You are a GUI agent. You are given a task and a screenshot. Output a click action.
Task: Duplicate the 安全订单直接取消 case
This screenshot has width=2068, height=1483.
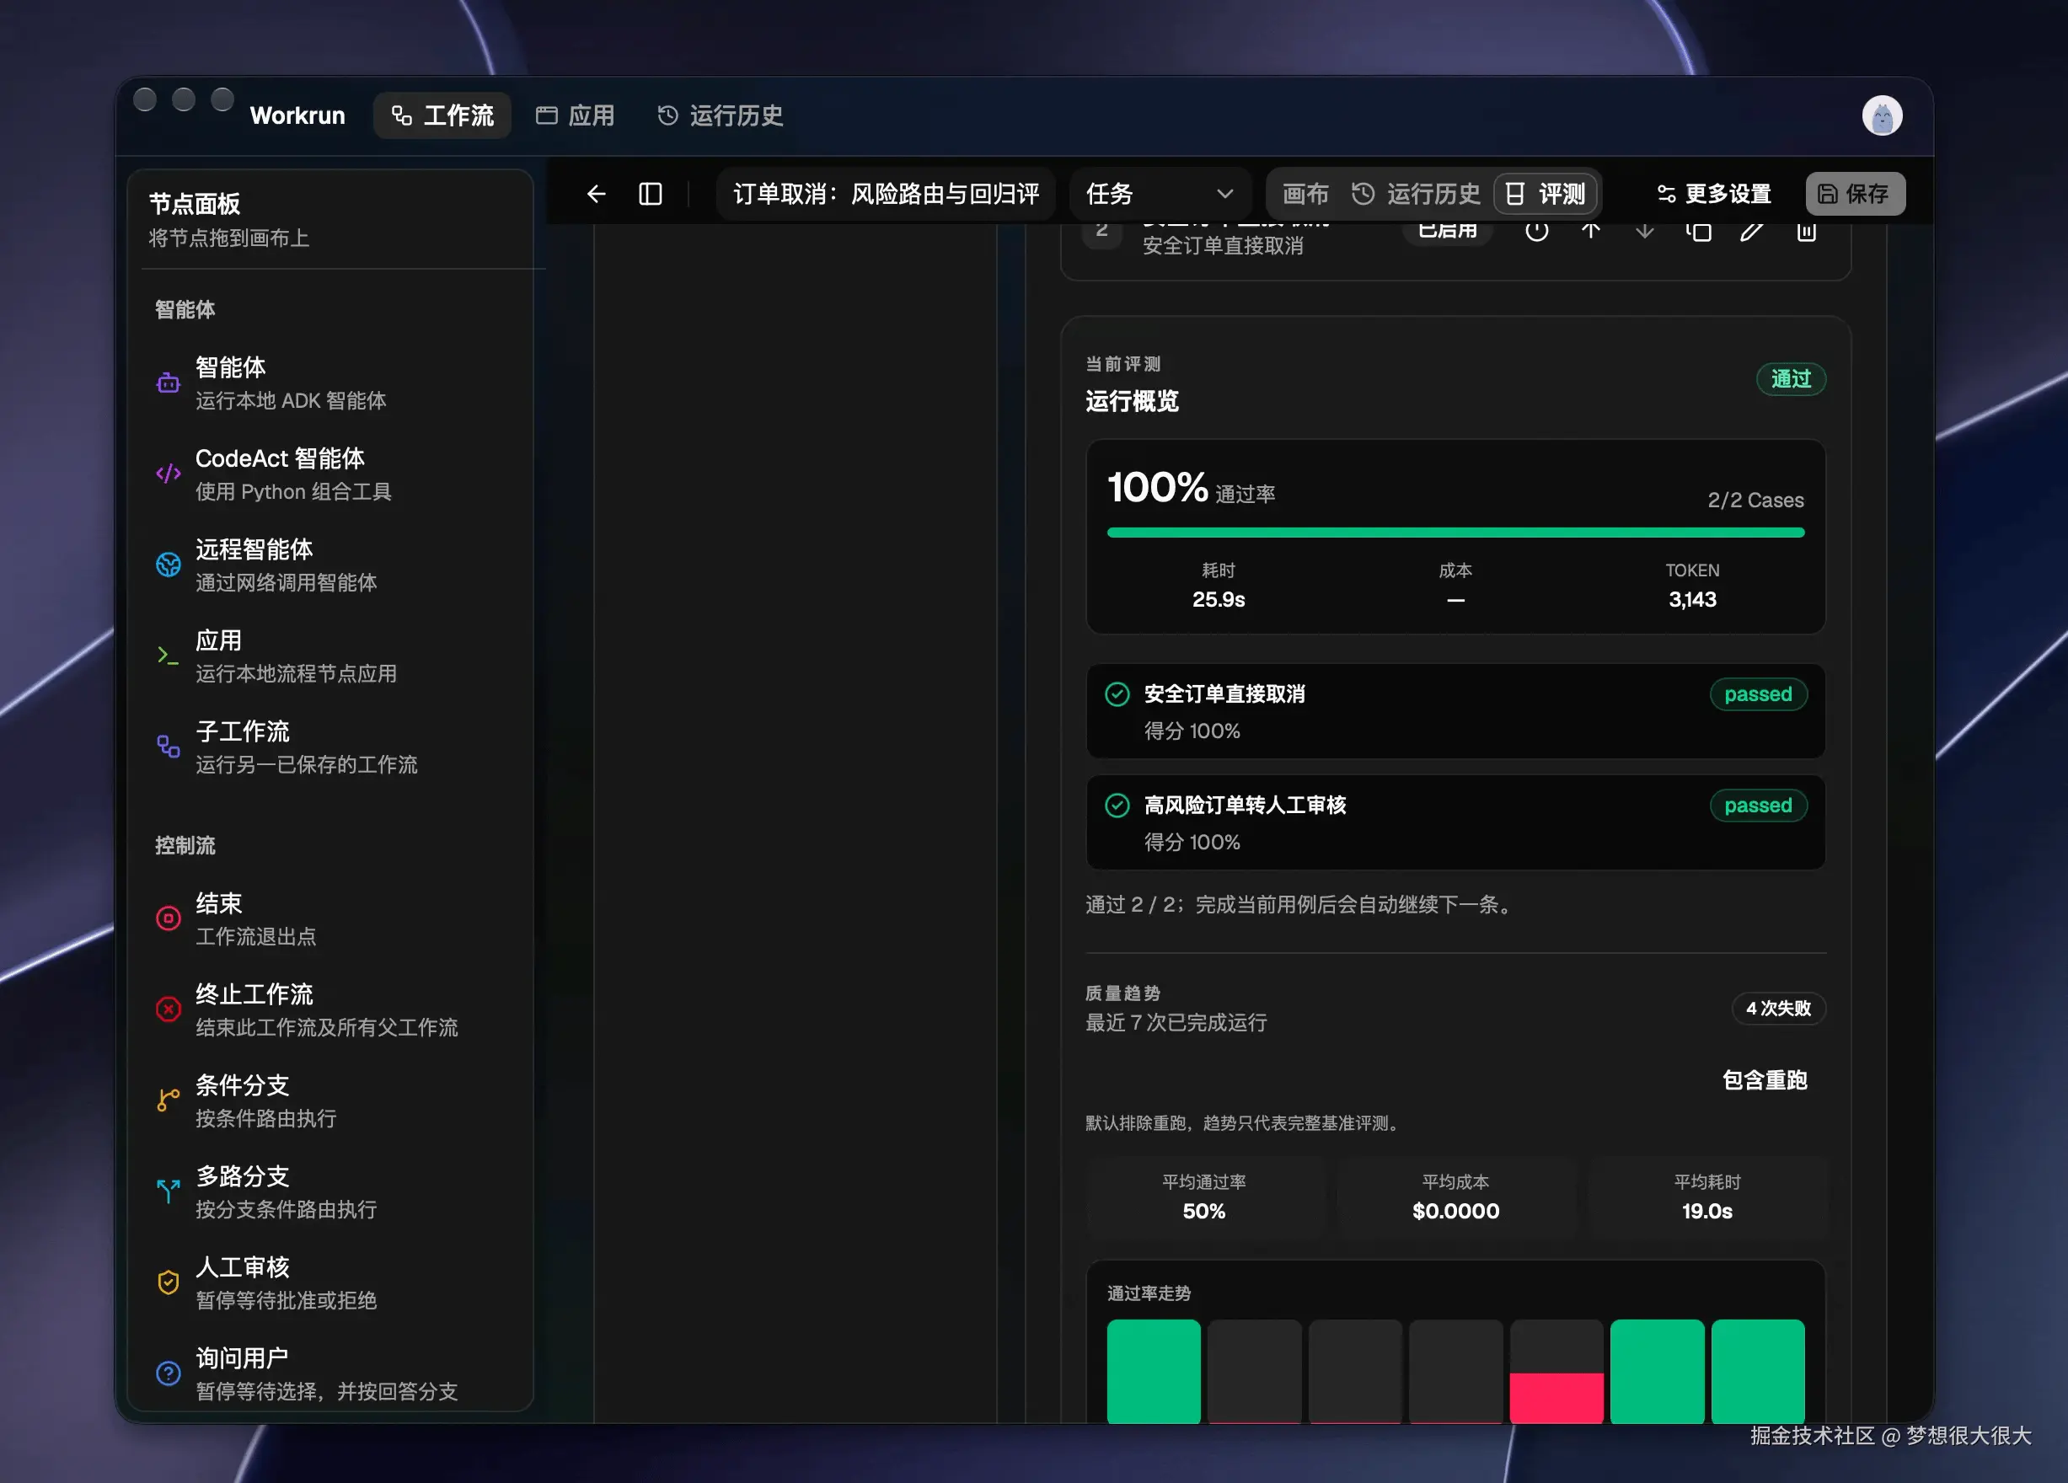[1698, 232]
